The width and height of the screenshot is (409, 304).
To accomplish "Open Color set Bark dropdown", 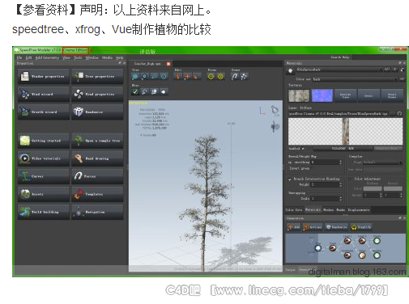I will [355, 79].
